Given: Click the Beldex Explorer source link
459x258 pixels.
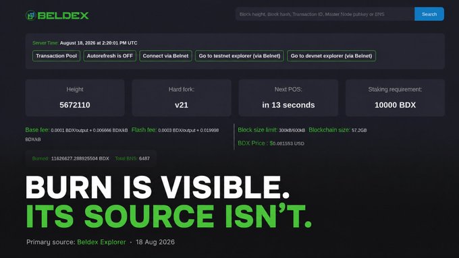Looking at the screenshot, I should point(101,242).
